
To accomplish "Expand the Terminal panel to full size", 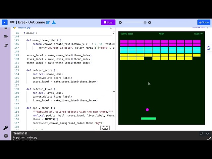I will [x=202, y=134].
